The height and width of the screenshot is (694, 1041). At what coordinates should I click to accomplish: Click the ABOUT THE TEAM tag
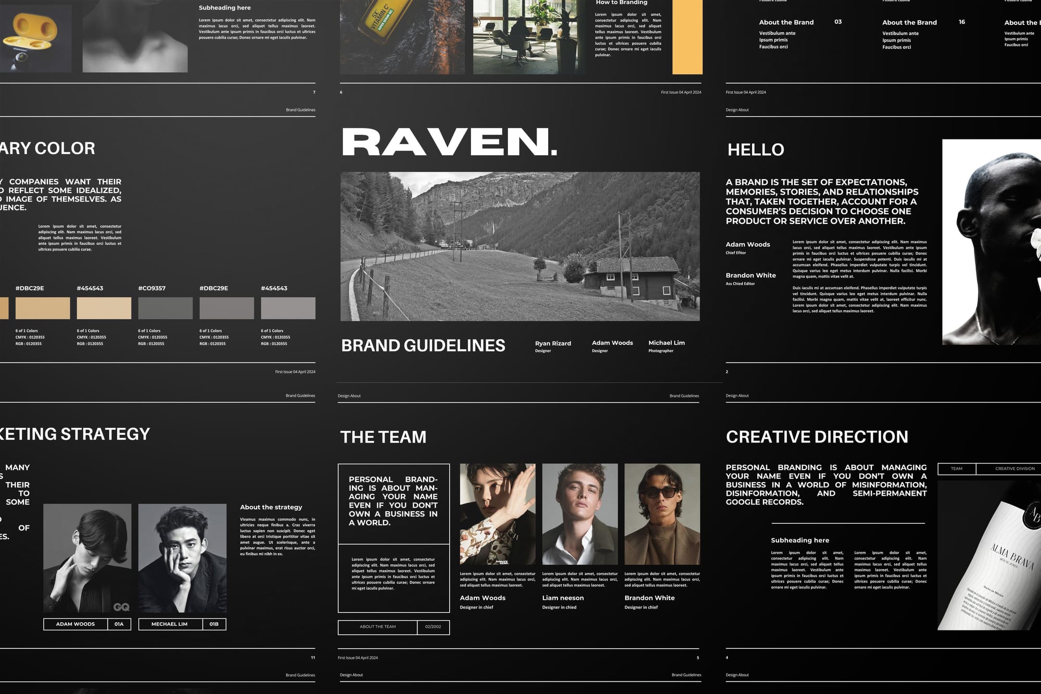click(378, 627)
